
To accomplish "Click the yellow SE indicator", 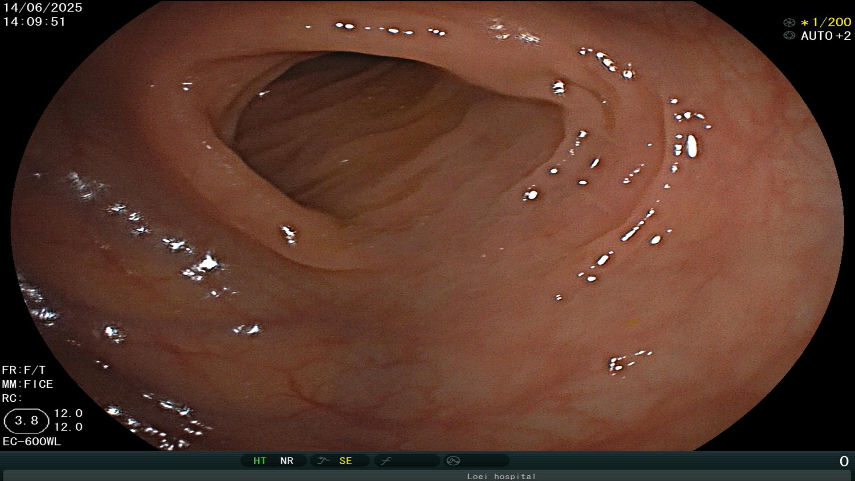I will click(x=346, y=461).
